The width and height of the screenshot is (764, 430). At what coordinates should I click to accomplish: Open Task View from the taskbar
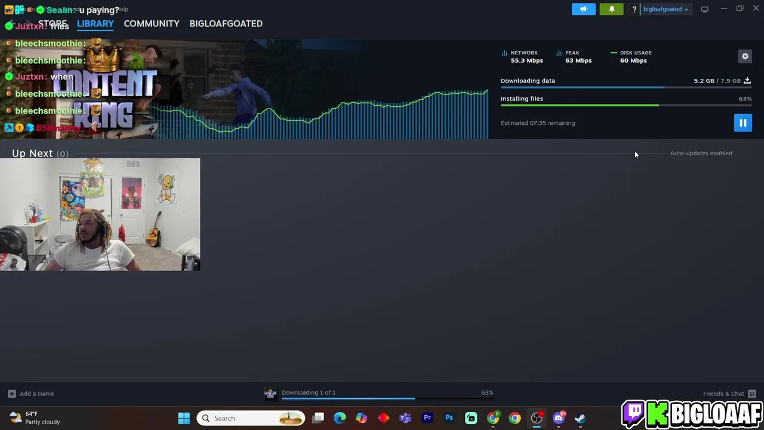(x=318, y=418)
